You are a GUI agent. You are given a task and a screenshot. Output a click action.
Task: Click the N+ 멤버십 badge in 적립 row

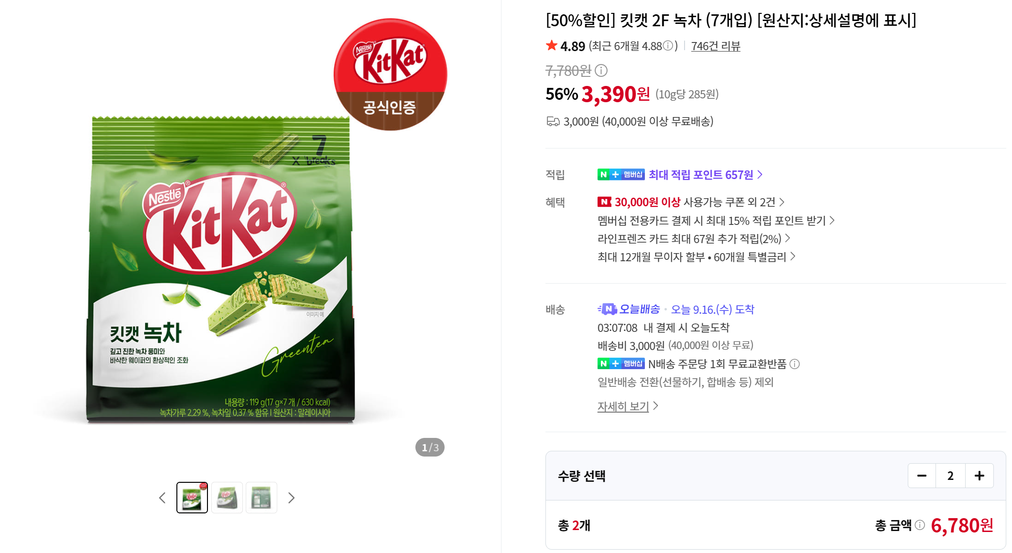pyautogui.click(x=621, y=175)
